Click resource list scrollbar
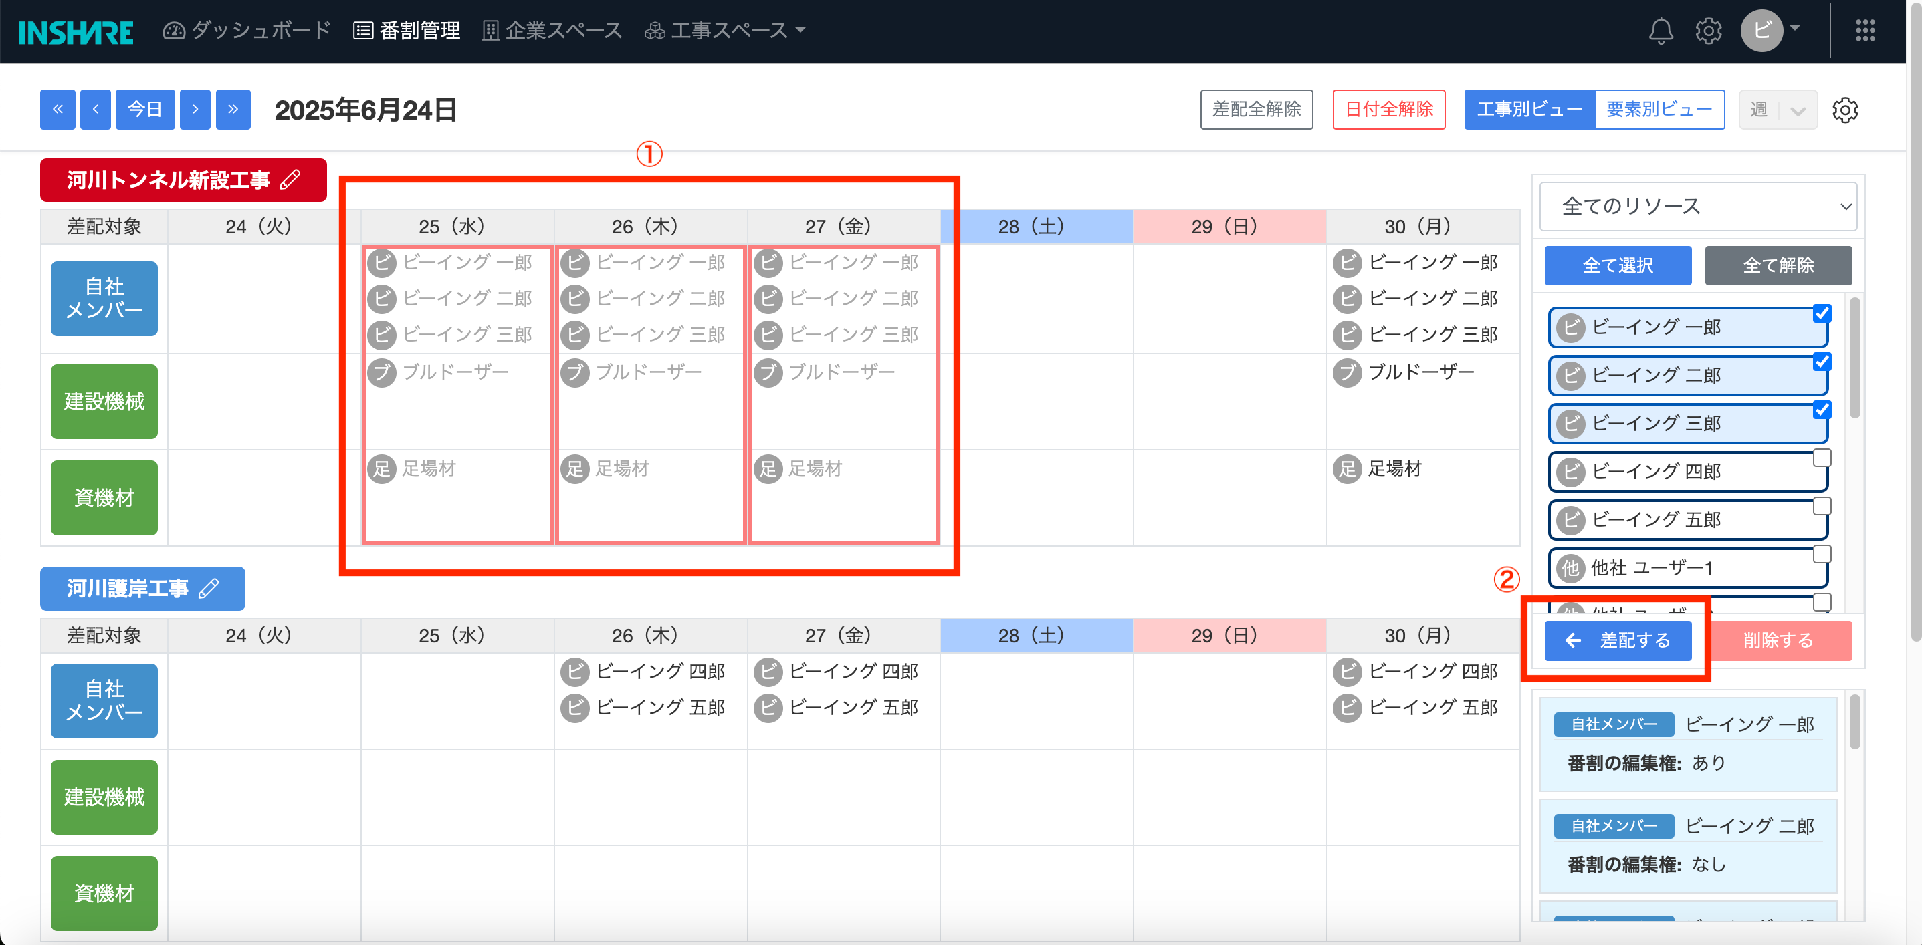This screenshot has height=945, width=1922. [x=1854, y=358]
